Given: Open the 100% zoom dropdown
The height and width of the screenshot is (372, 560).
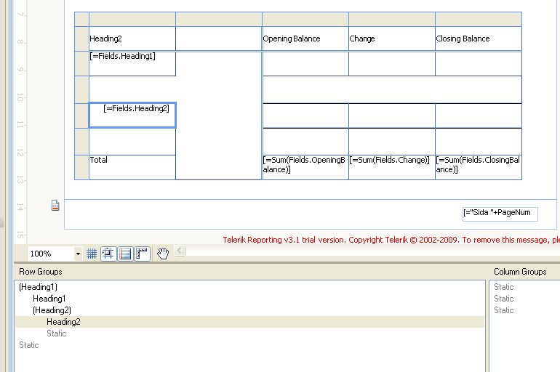Looking at the screenshot, I should [78, 254].
